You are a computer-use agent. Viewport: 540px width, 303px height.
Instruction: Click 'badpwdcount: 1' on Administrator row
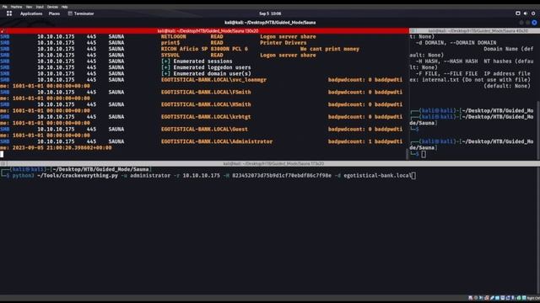[349, 142]
